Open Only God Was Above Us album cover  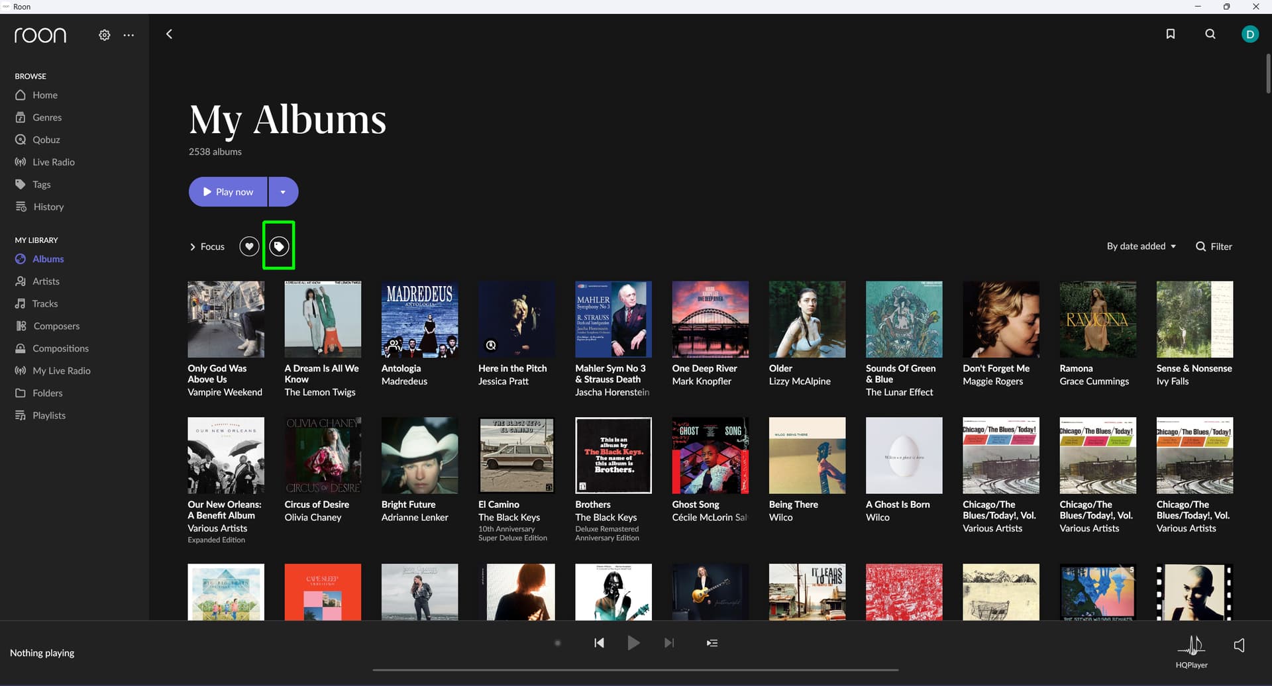[226, 319]
